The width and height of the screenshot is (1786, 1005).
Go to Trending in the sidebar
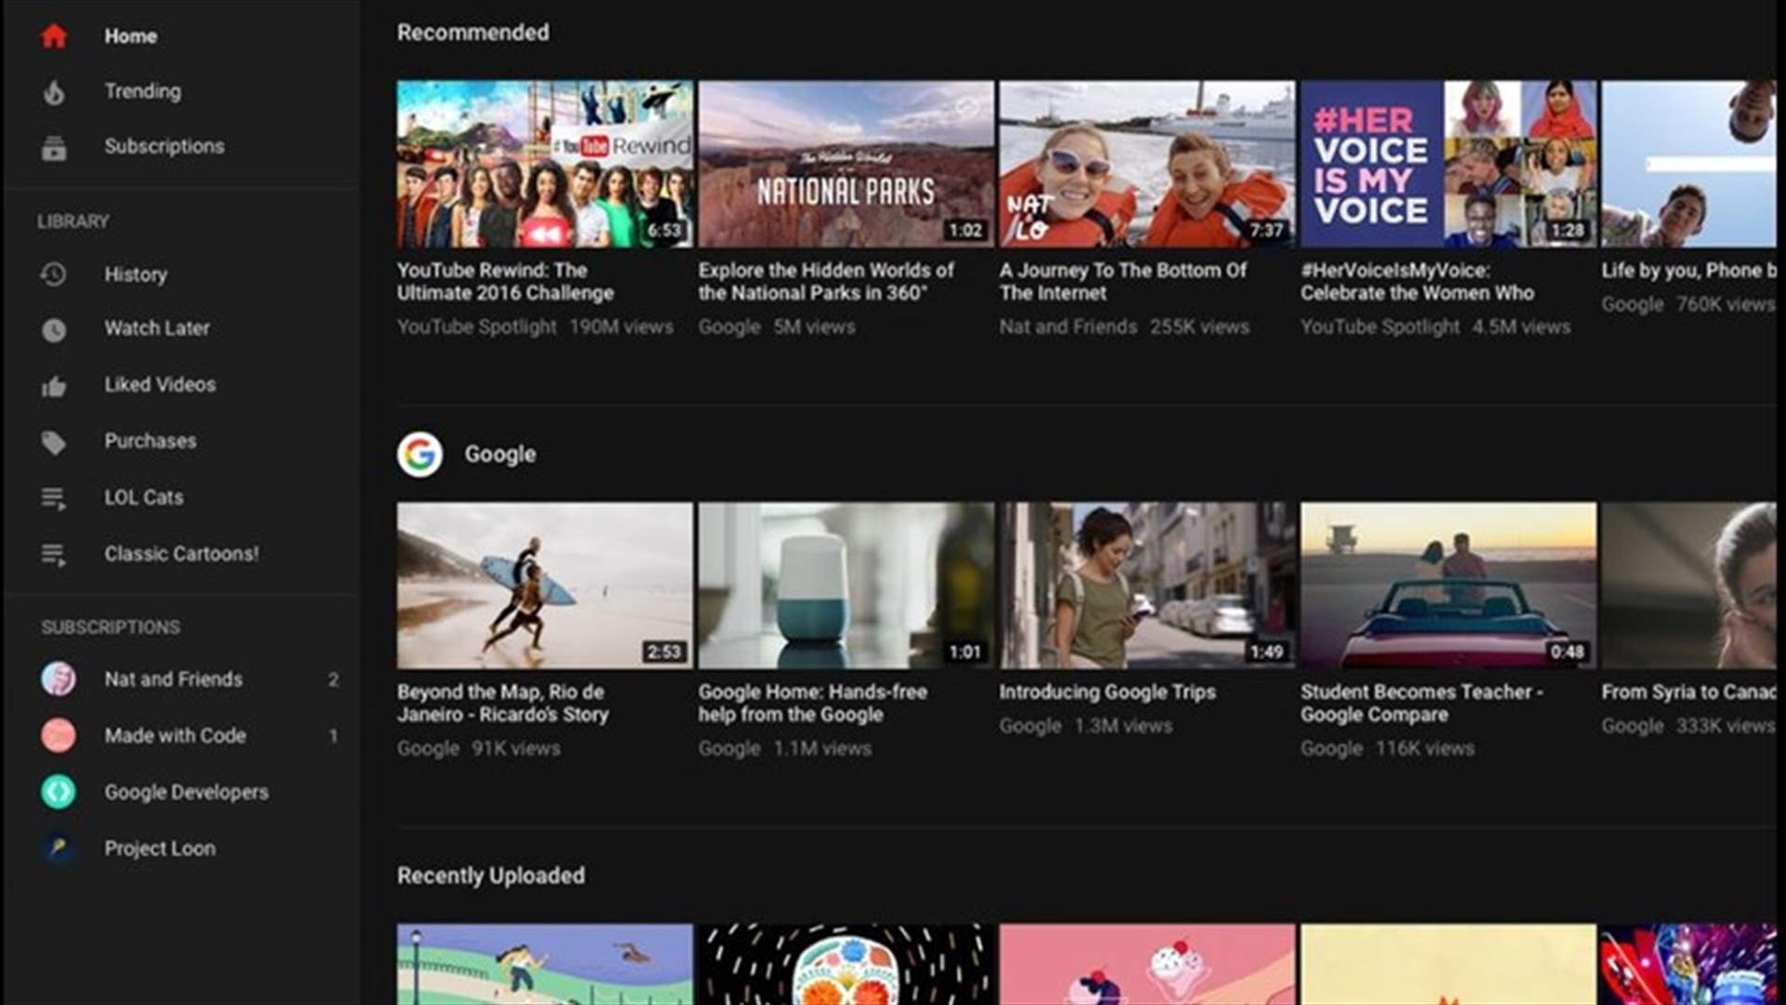tap(142, 91)
